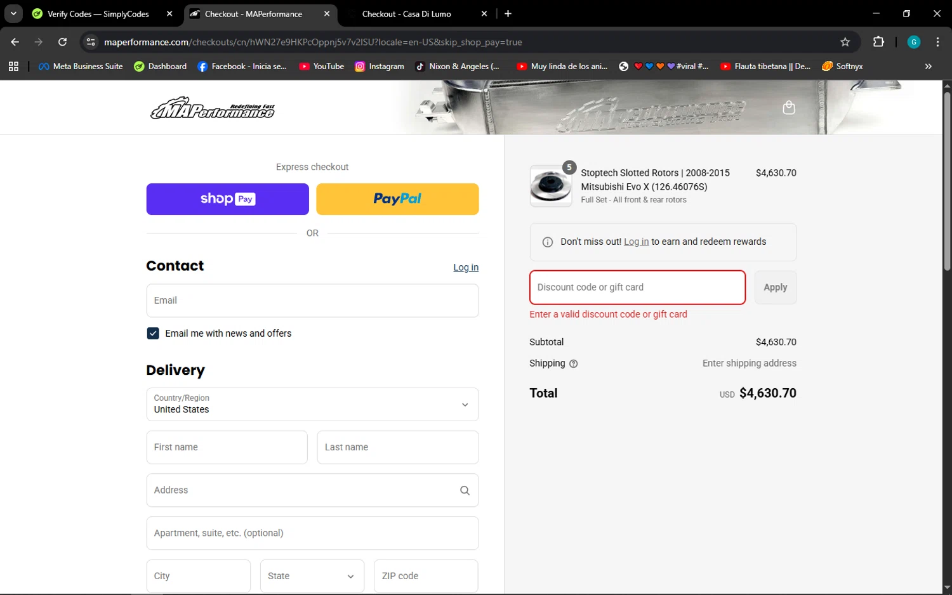Open the shipping help question icon
The image size is (952, 595).
[x=574, y=364]
